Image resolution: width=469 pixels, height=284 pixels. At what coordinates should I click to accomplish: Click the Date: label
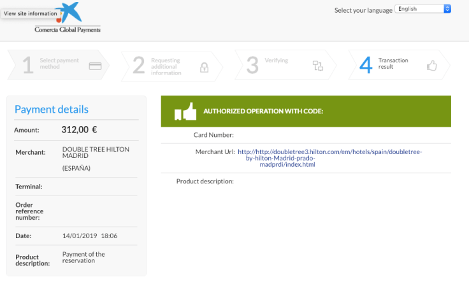(24, 236)
